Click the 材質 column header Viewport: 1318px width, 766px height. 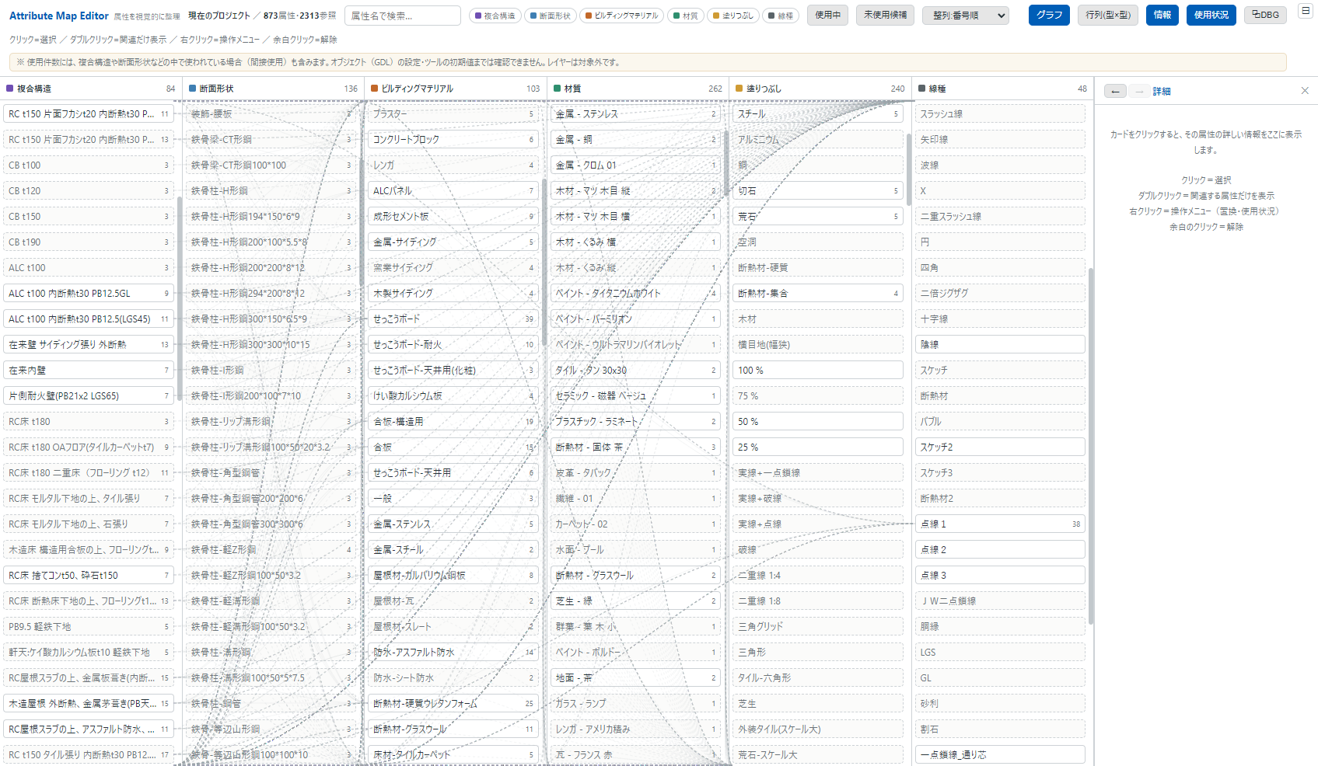tap(638, 89)
